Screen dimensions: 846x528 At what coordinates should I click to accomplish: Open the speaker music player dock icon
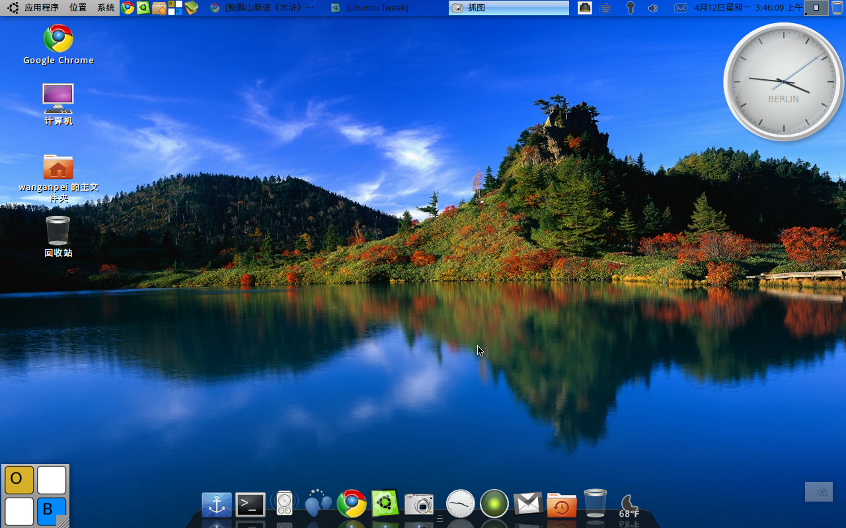(x=284, y=504)
